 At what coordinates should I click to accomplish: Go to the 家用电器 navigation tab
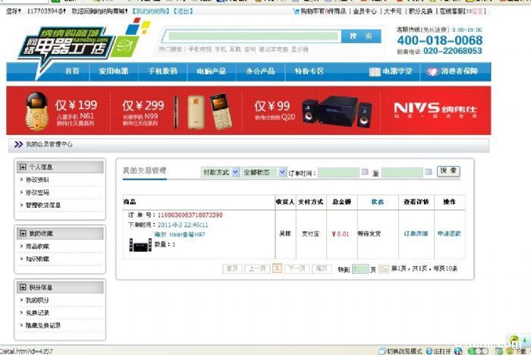coord(114,71)
